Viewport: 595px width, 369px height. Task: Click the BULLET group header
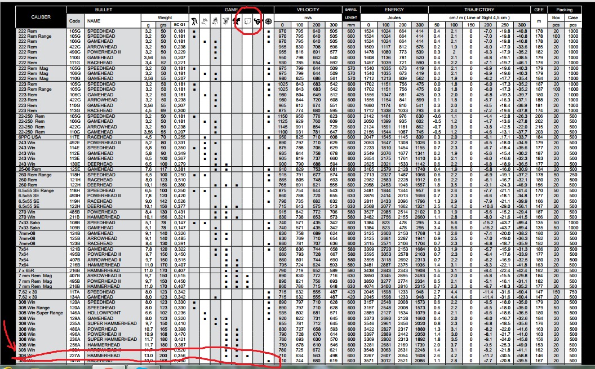coord(104,10)
